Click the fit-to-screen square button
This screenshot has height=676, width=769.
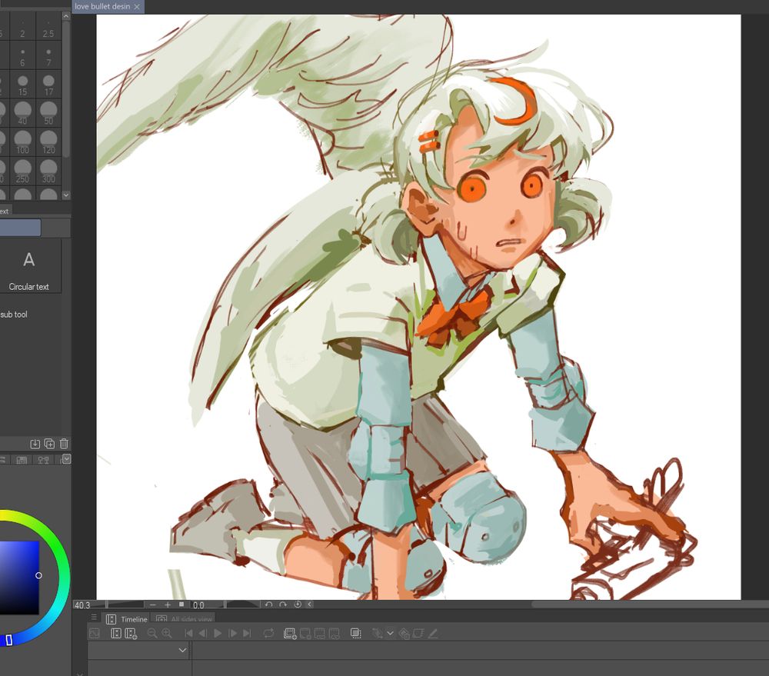point(181,604)
